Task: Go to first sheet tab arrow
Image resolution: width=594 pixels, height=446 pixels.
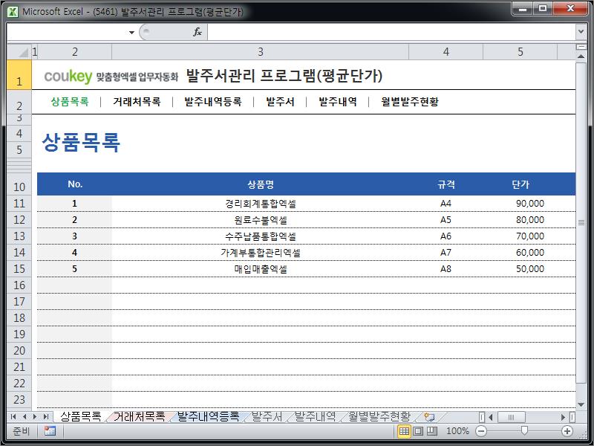Action: [x=13, y=417]
